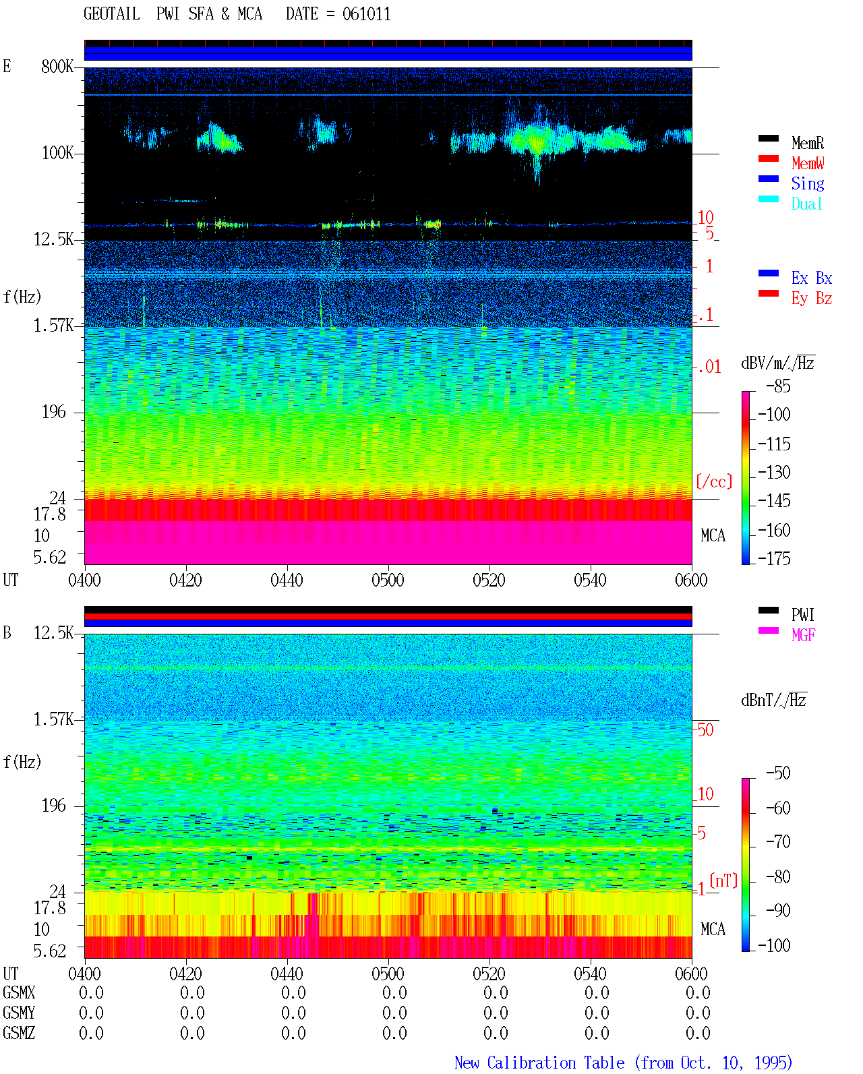Click the '-50' color scale value
The height and width of the screenshot is (1074, 863).
pyautogui.click(x=779, y=773)
